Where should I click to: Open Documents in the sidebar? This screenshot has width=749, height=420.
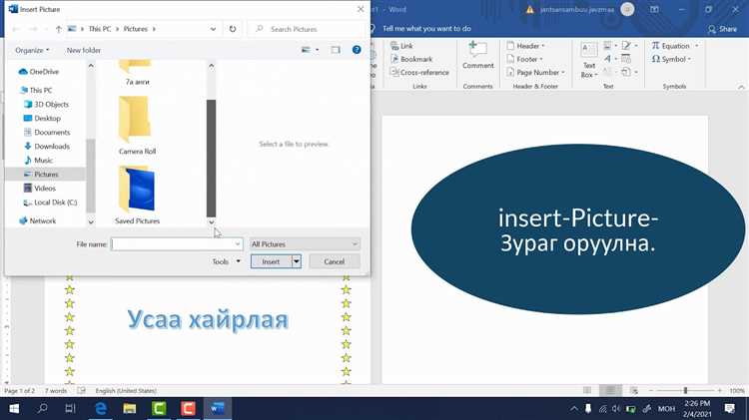coord(47,133)
